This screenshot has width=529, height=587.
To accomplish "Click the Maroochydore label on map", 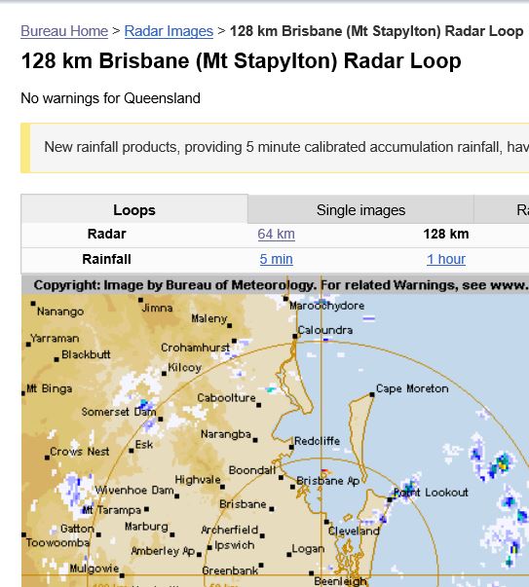I will pos(326,306).
